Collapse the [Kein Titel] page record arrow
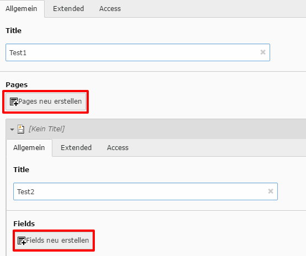 click(x=12, y=130)
